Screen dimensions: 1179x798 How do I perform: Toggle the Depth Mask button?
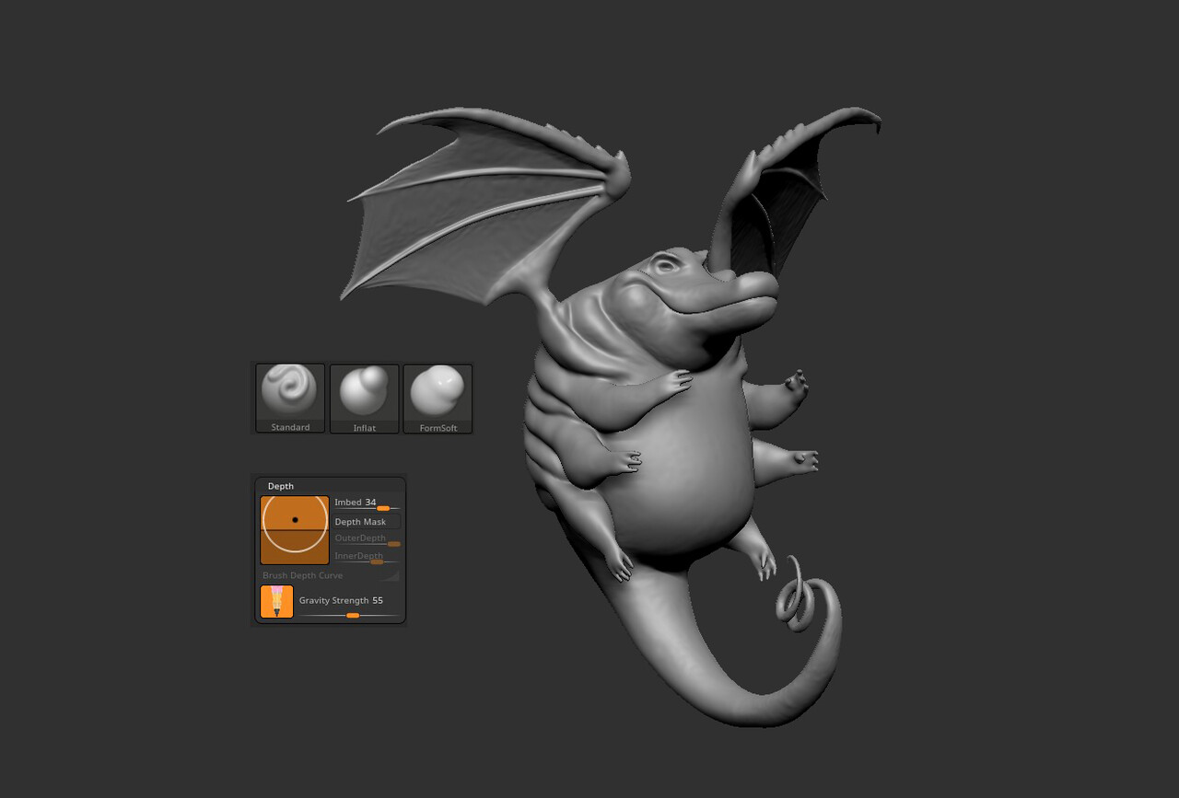pos(367,522)
